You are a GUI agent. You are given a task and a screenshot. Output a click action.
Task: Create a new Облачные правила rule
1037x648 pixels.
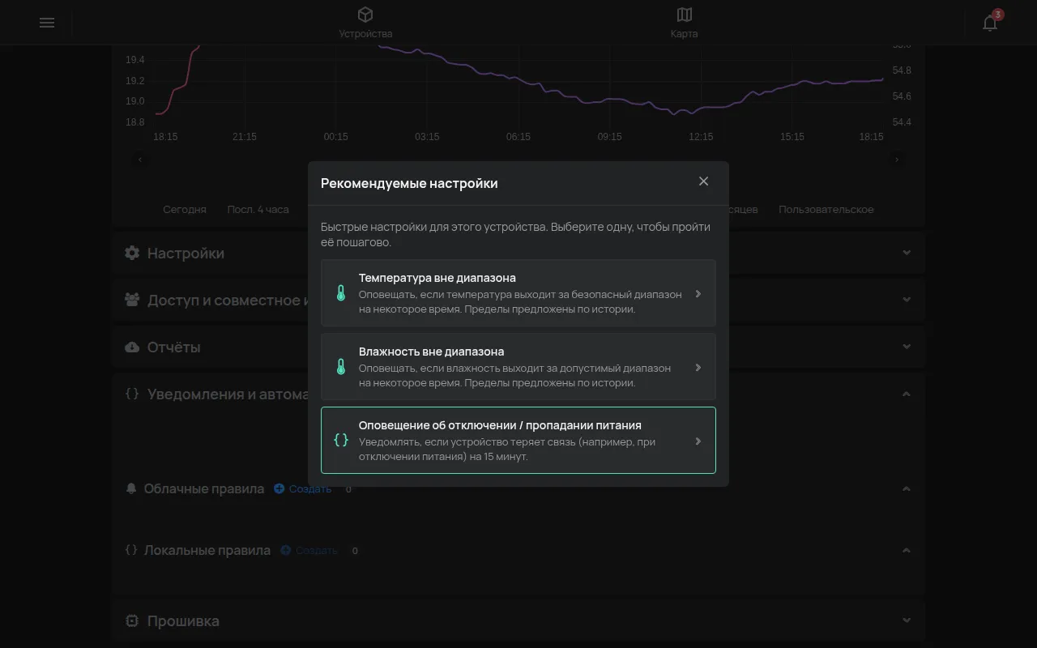click(x=303, y=488)
